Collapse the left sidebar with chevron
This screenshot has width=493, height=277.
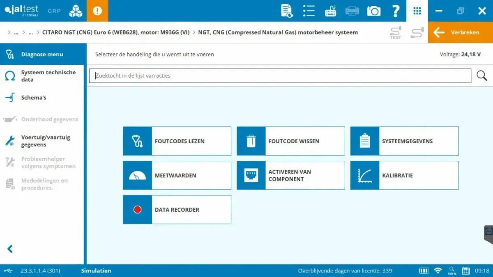pos(10,249)
